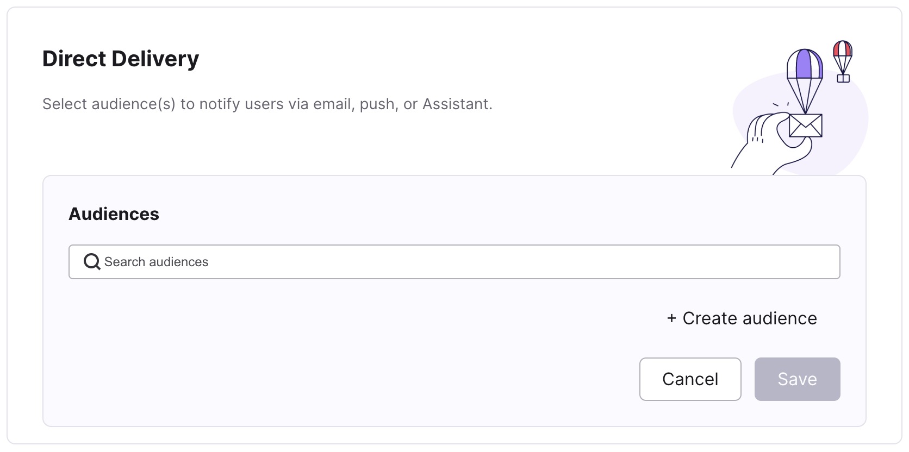Click the plus icon beside Create audience
The image size is (909, 452).
[671, 318]
